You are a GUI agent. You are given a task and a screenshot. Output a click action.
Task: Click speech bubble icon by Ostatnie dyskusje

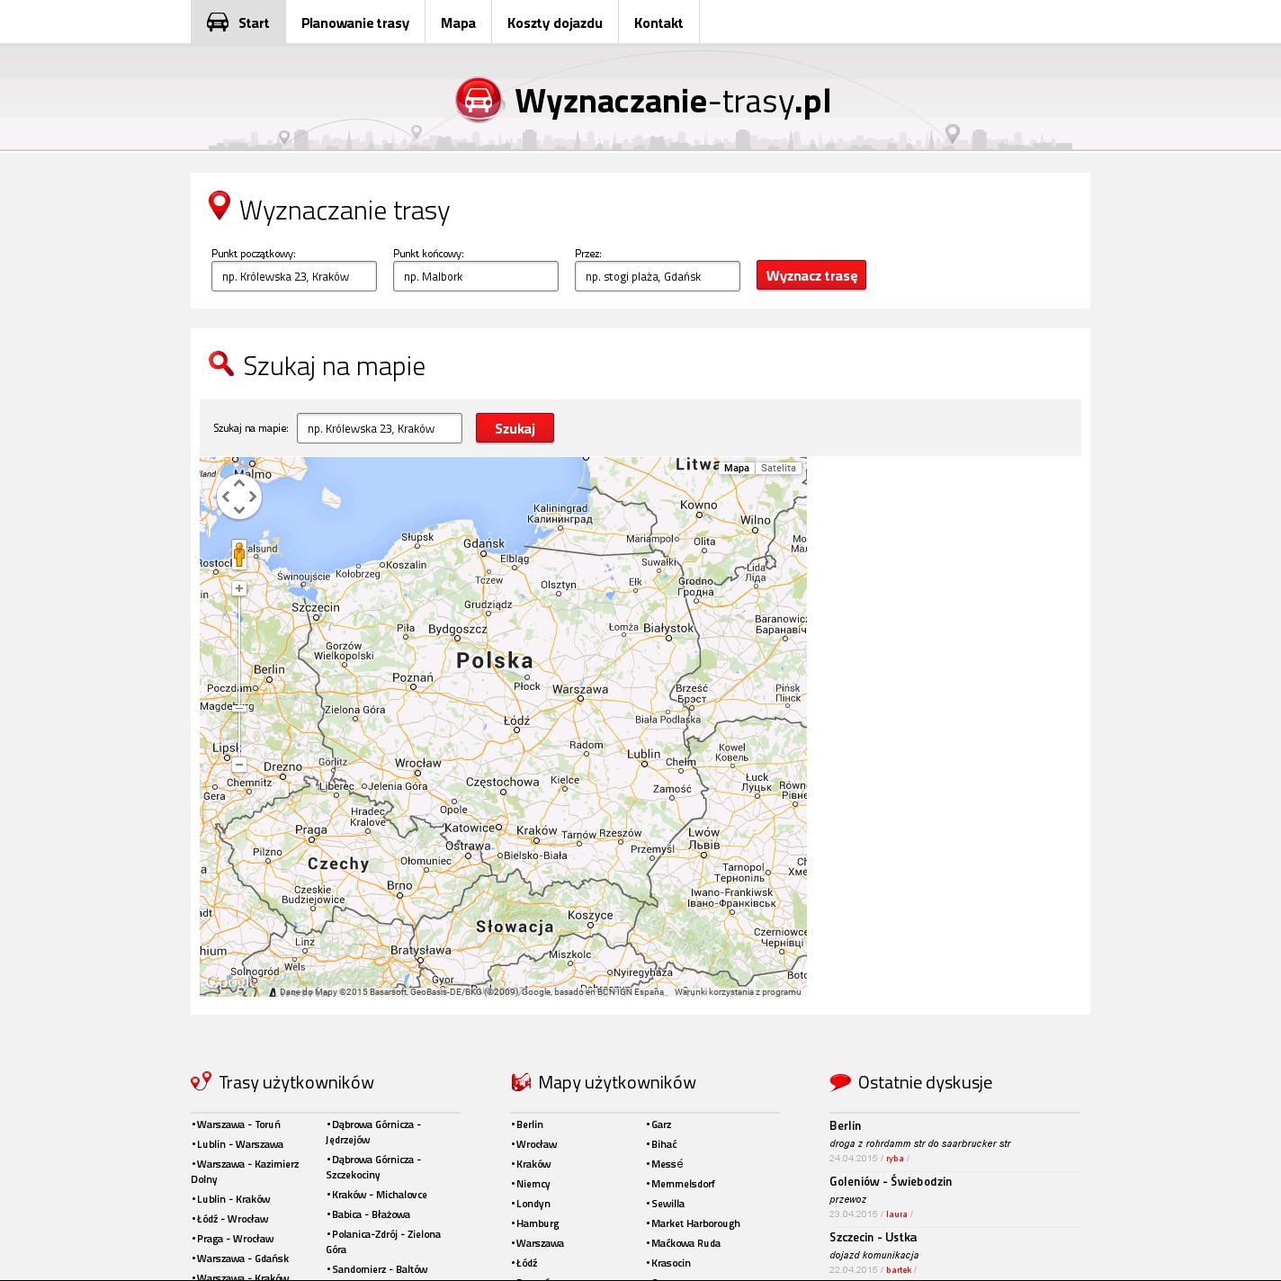[840, 1082]
